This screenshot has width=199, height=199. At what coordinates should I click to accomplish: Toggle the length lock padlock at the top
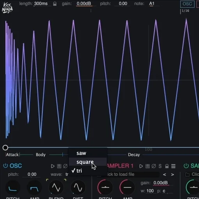(55, 4)
